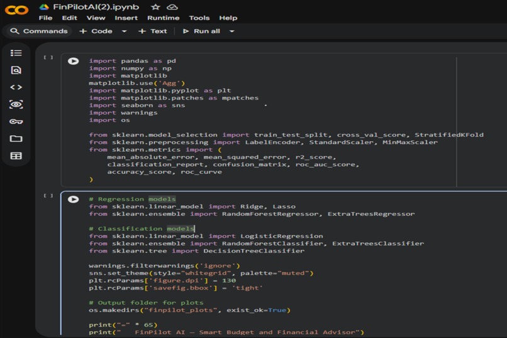
Task: Click the print FinPilot AI line
Action: [x=226, y=332]
